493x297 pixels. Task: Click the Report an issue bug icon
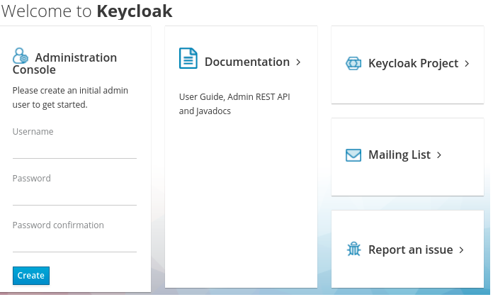click(353, 250)
